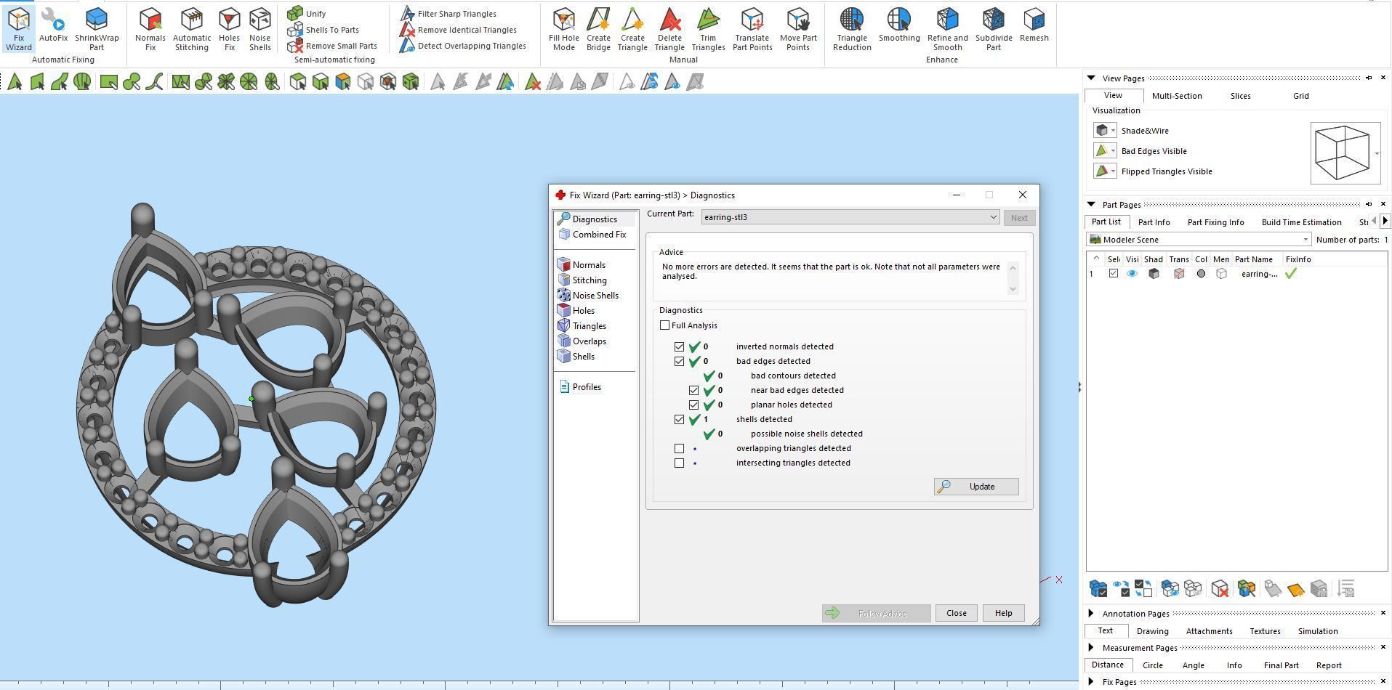The image size is (1392, 690).
Task: Select Detect Overlapping Triangles
Action: [471, 46]
